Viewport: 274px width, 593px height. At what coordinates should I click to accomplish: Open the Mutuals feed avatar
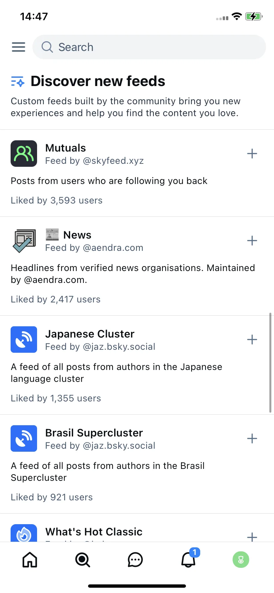24,154
